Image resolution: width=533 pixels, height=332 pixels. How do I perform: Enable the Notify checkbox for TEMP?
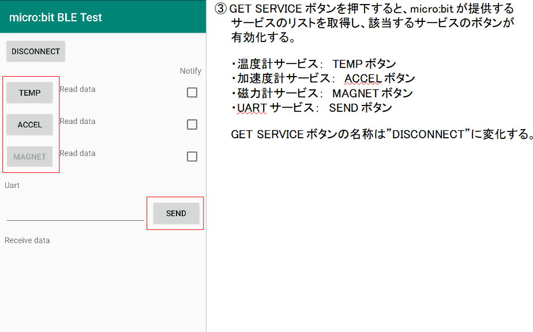(192, 92)
